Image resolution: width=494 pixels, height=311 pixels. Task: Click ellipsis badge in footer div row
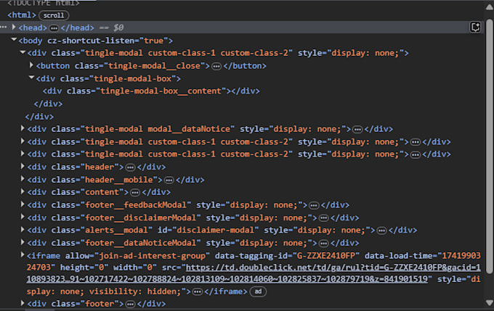tap(130, 304)
